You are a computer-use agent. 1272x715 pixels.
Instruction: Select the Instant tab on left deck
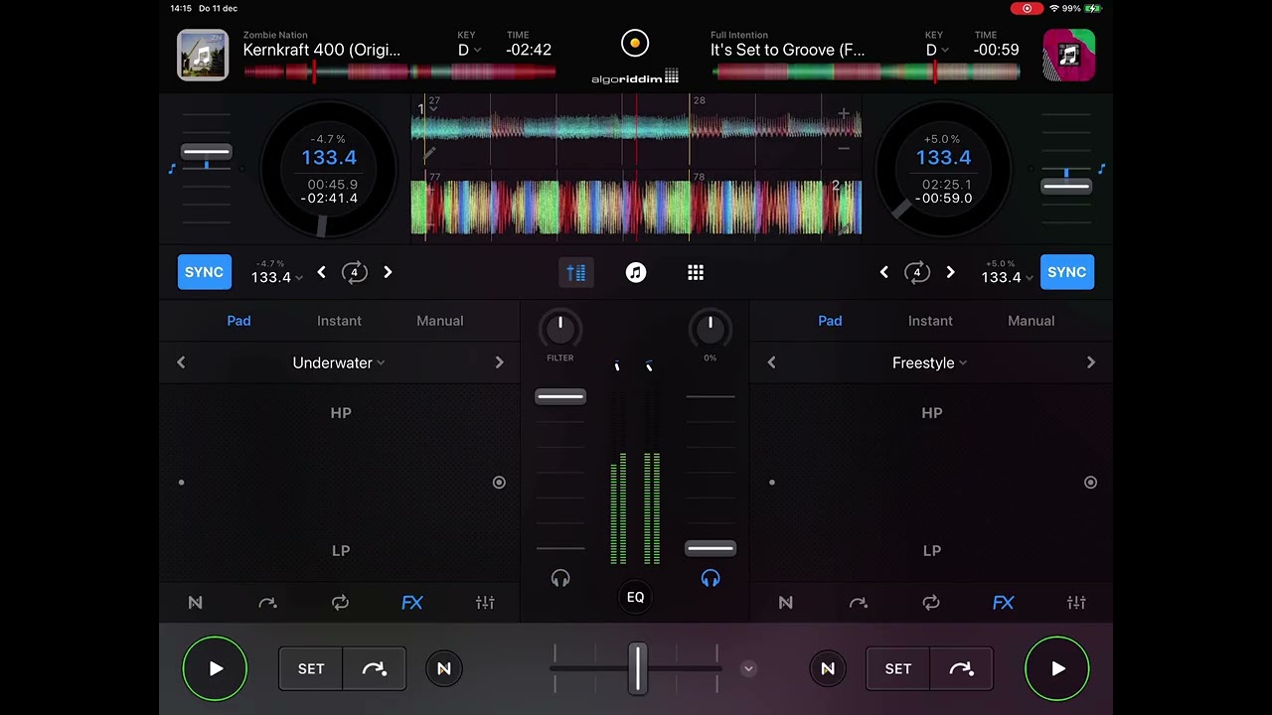[339, 321]
